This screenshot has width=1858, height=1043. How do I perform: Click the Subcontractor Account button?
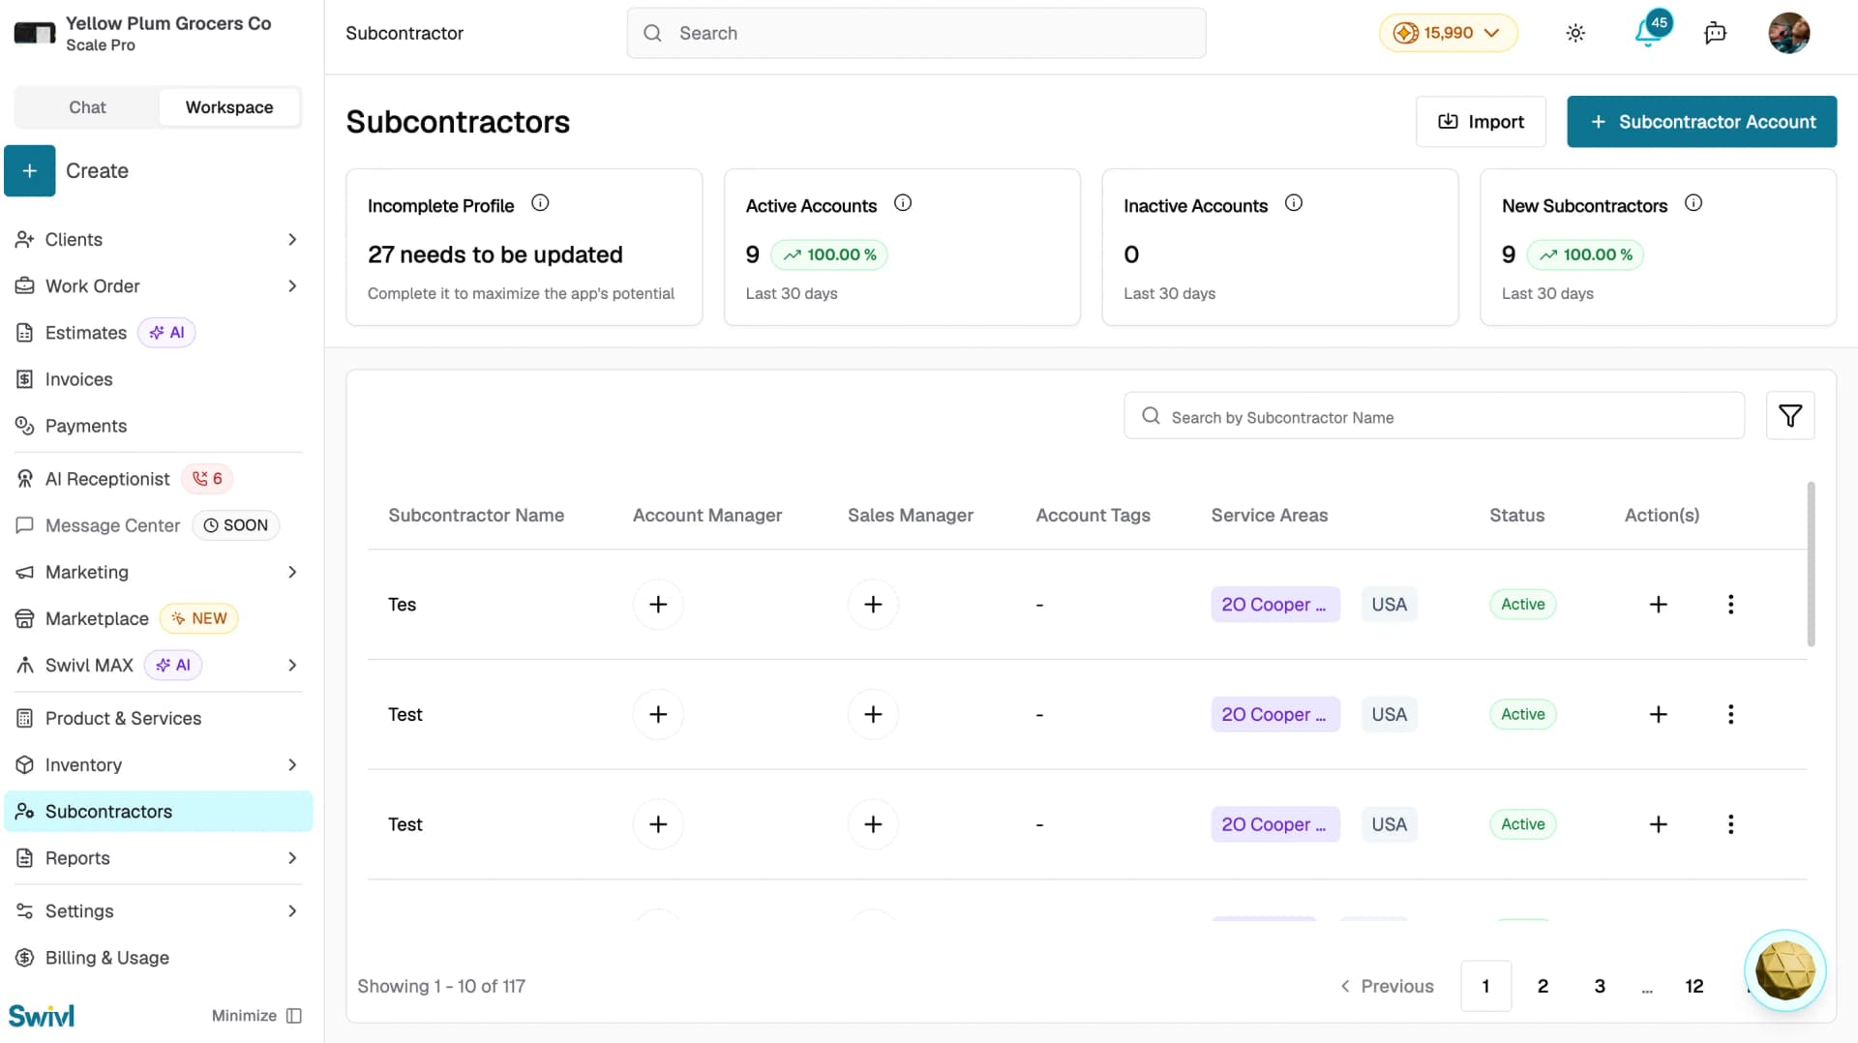coord(1701,122)
